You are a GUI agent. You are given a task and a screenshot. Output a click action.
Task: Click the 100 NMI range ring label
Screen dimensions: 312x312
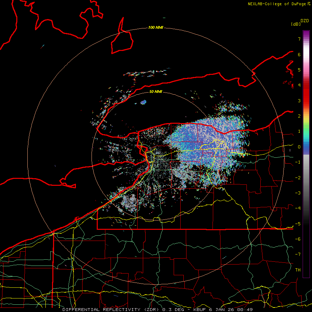click(156, 27)
